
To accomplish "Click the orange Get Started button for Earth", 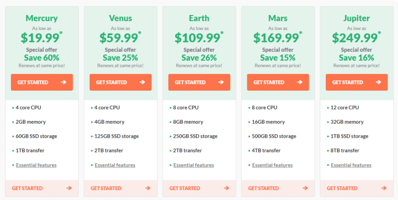I will (x=199, y=82).
